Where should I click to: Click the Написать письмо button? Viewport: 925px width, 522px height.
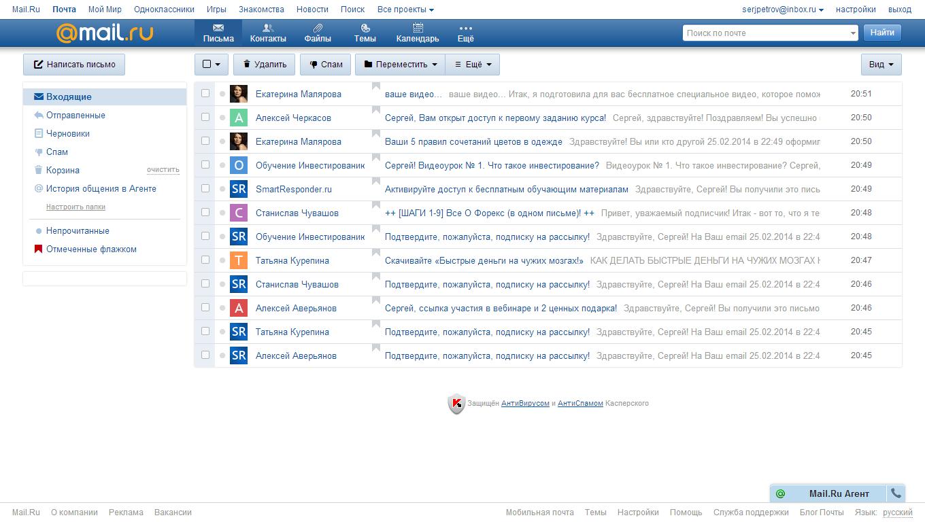tap(74, 65)
